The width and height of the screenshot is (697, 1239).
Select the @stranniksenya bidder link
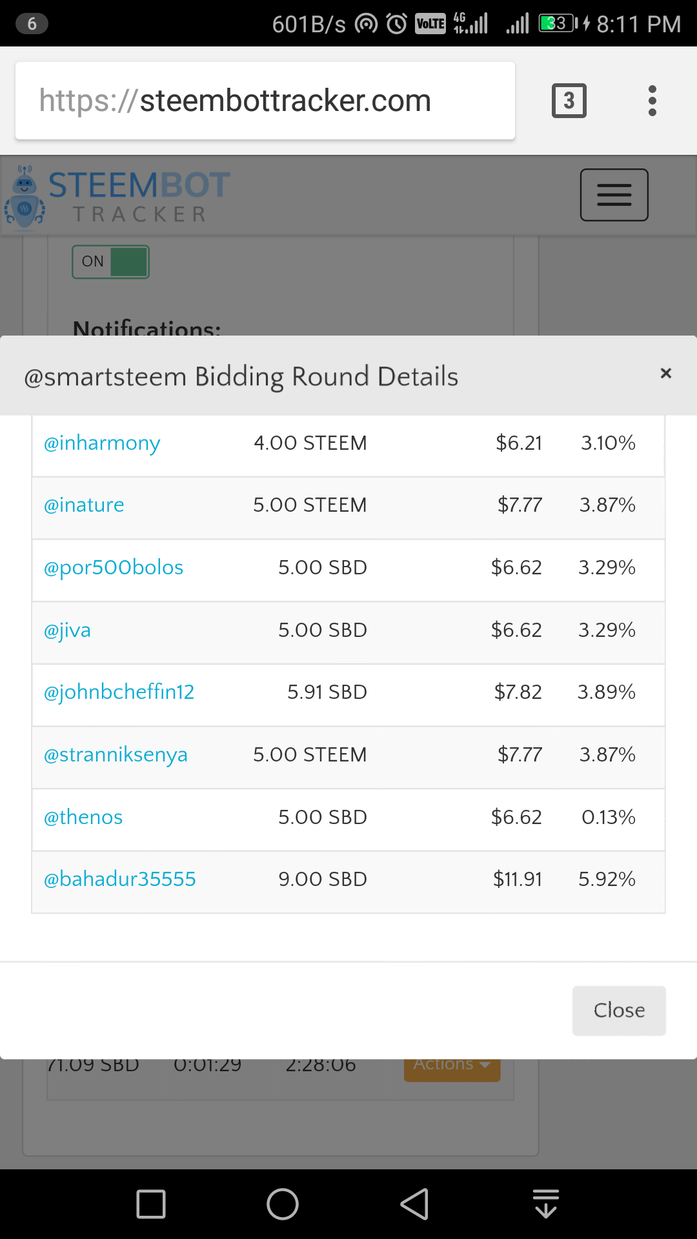[116, 755]
